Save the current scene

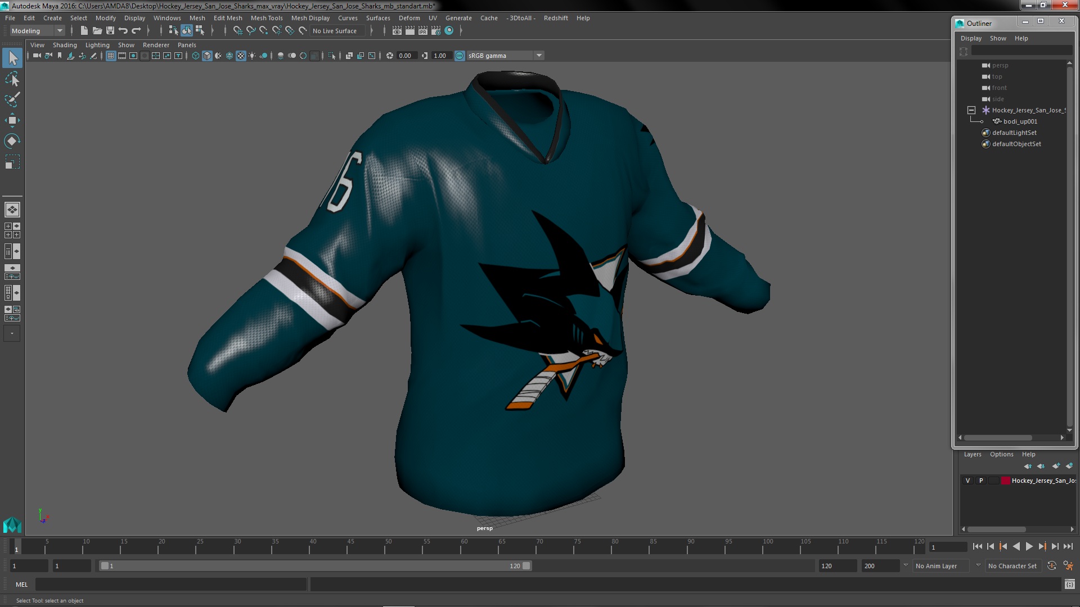click(x=110, y=31)
